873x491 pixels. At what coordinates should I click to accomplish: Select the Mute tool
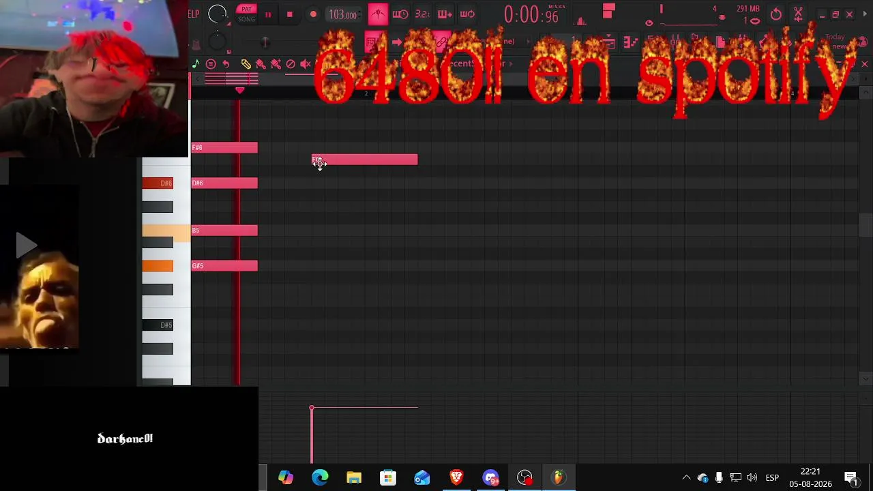306,64
